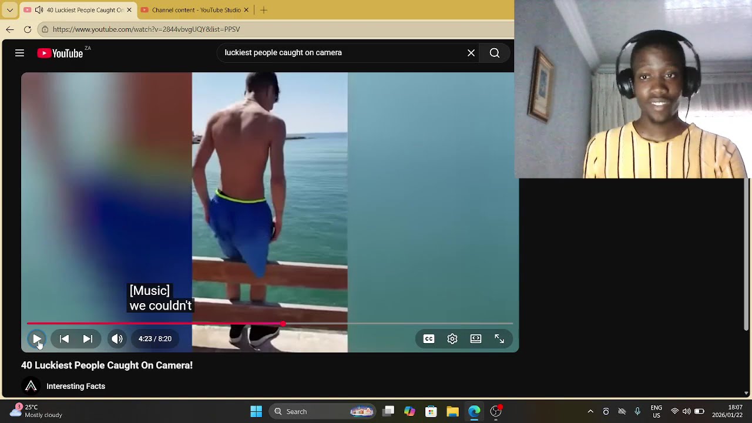
Task: Go to the YouTube home logo
Action: 60,53
